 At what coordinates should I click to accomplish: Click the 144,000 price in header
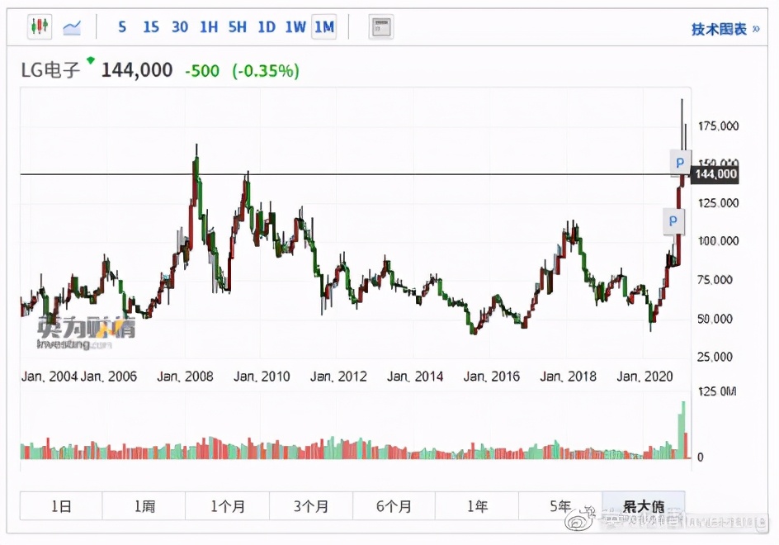[137, 69]
